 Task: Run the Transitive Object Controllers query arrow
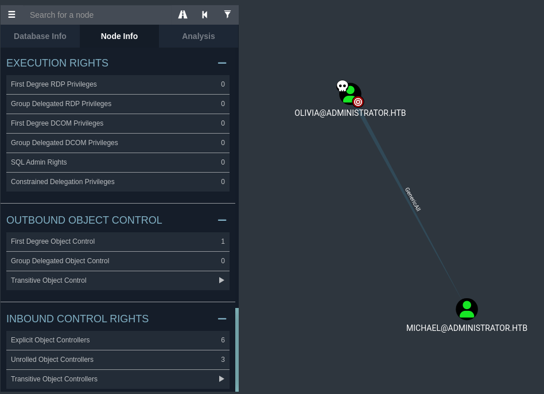(x=222, y=379)
